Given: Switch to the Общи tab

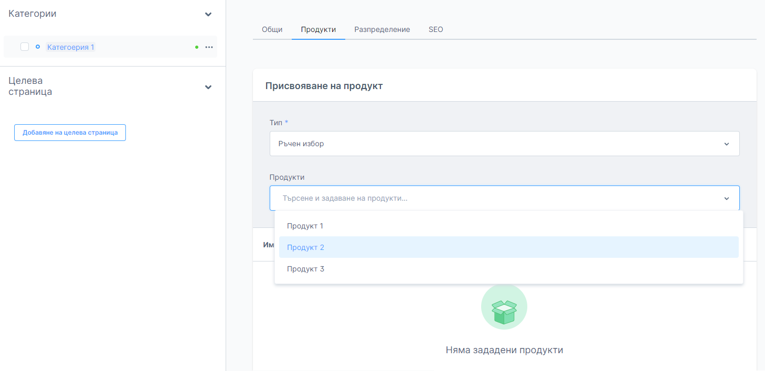Looking at the screenshot, I should tap(272, 29).
